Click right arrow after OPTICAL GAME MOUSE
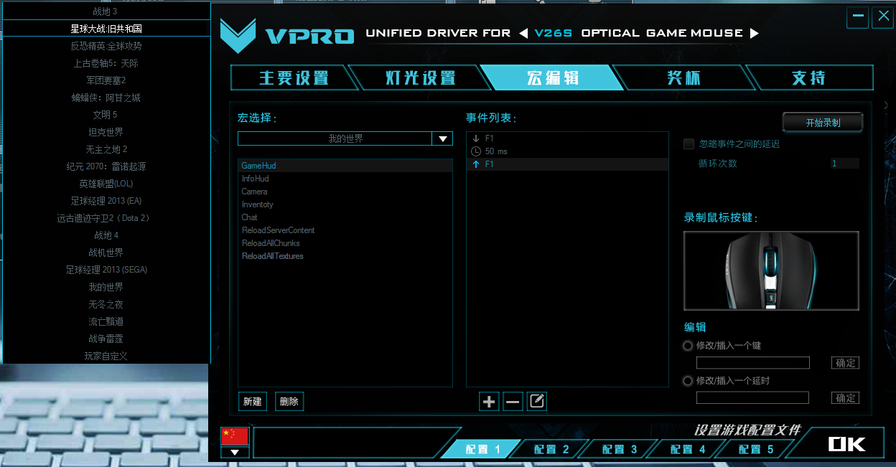 [754, 33]
